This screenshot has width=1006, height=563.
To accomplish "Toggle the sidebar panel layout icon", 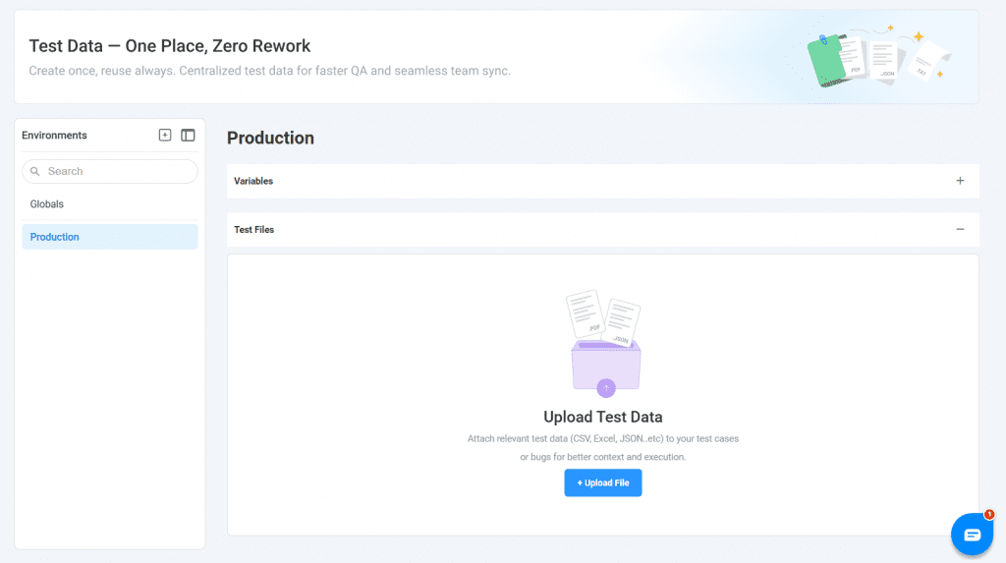I will (x=188, y=136).
